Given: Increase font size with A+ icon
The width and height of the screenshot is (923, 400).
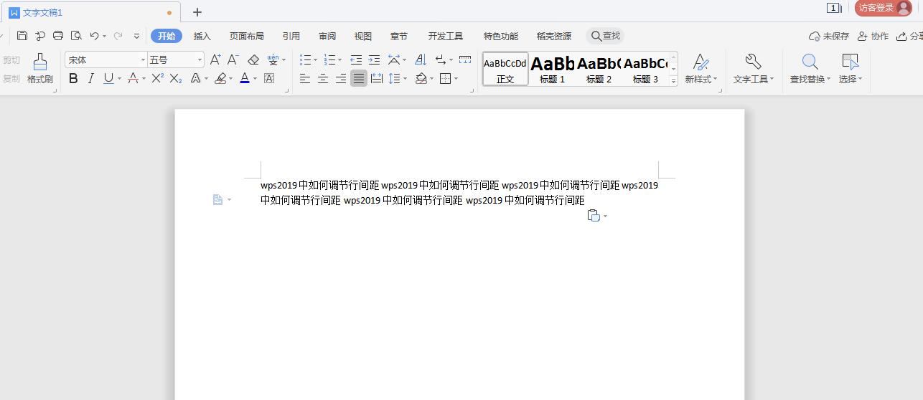Looking at the screenshot, I should click(215, 59).
